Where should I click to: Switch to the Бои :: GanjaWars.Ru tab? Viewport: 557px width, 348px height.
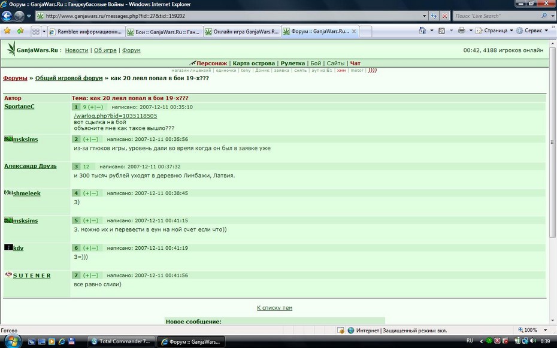[164, 32]
